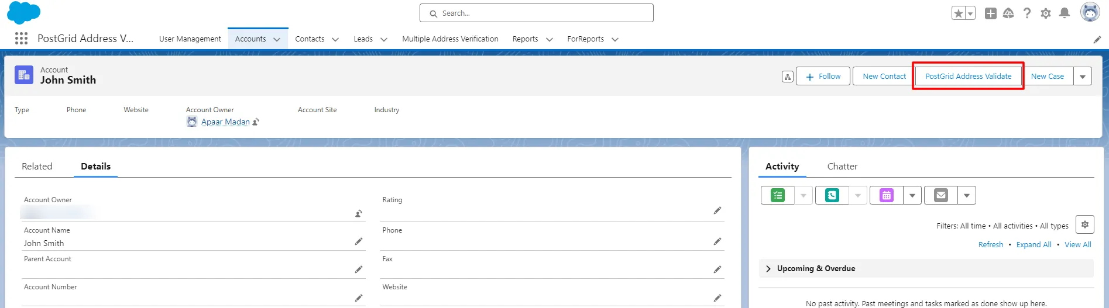This screenshot has height=308, width=1109.
Task: Open the Favorites list dropdown arrow
Action: coord(970,13)
